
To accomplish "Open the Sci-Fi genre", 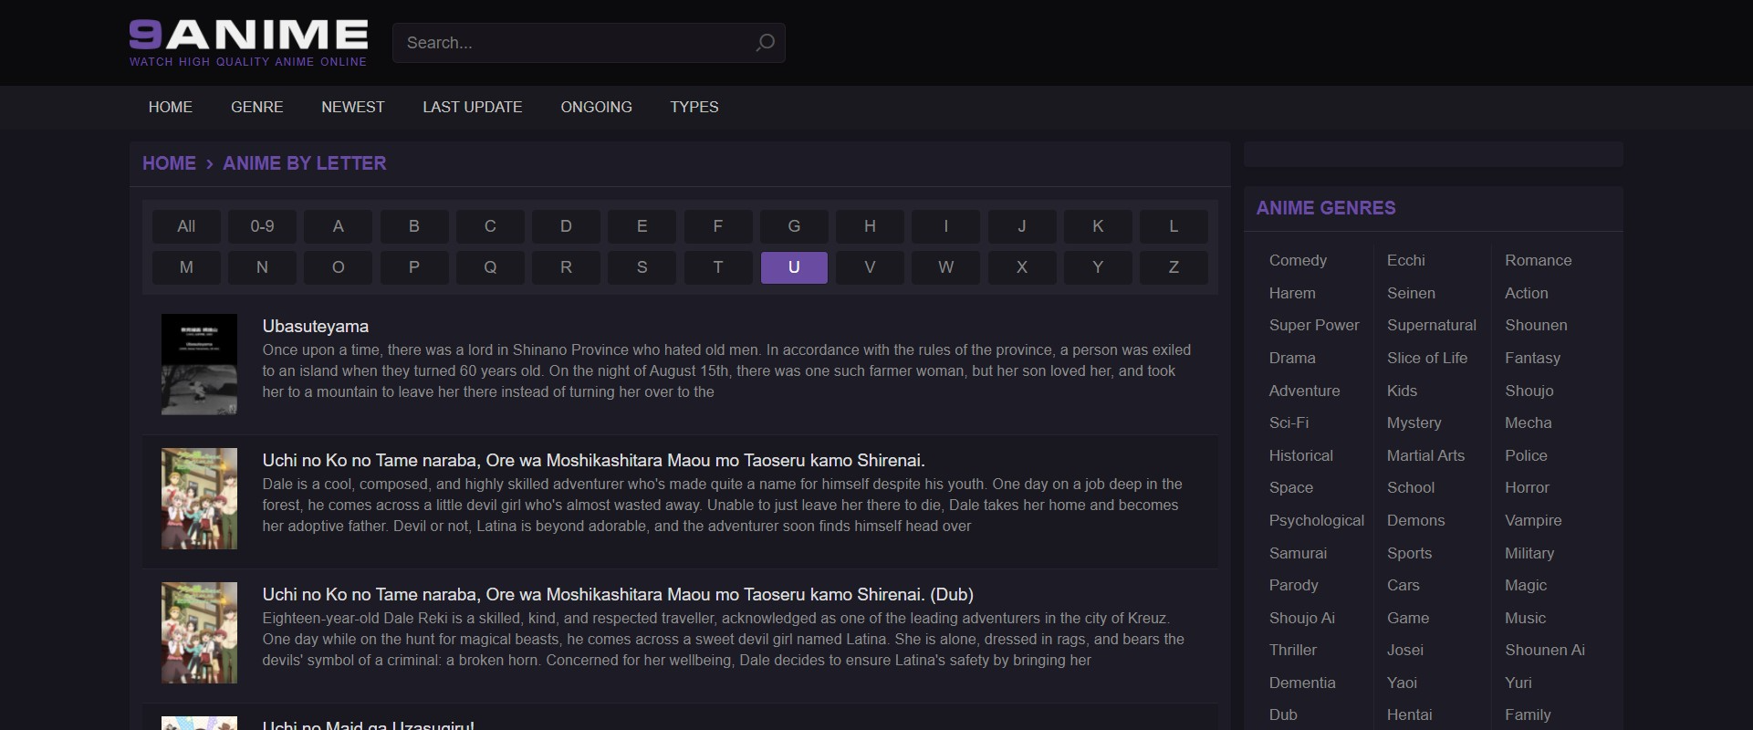I will point(1289,422).
